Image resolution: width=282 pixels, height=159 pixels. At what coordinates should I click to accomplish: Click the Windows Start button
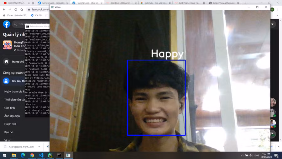click(x=4, y=155)
